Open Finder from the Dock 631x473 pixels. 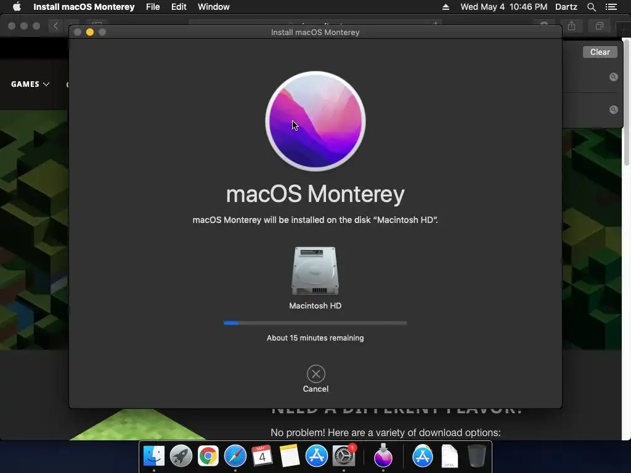[x=153, y=456]
